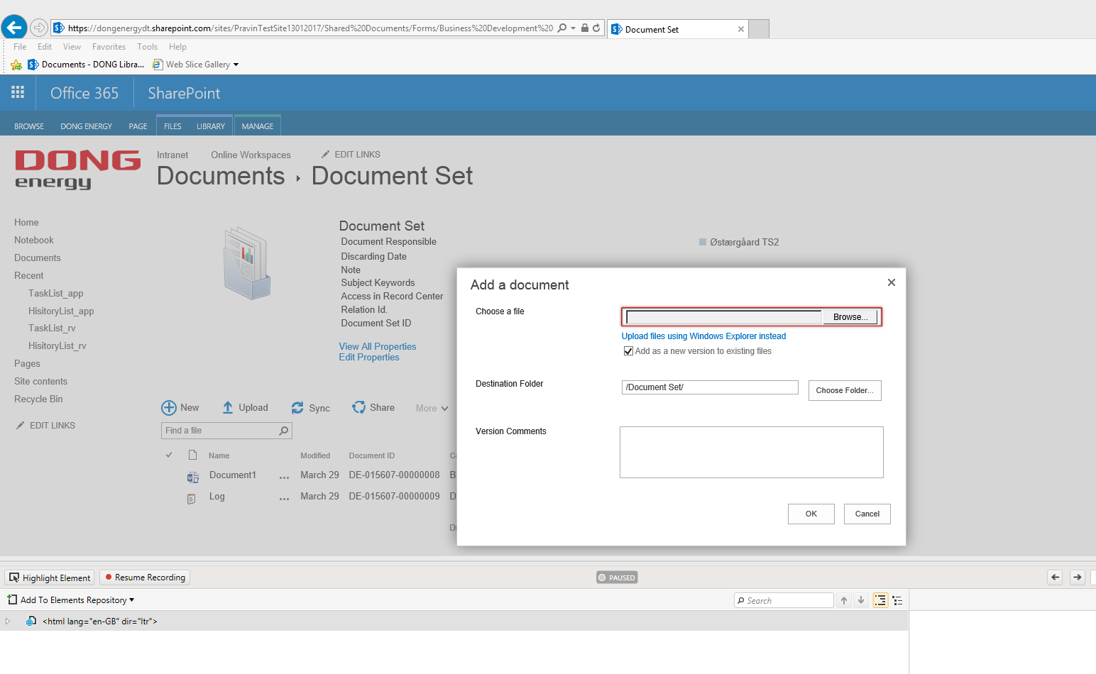Click inside the Version Comments text box

pyautogui.click(x=751, y=452)
